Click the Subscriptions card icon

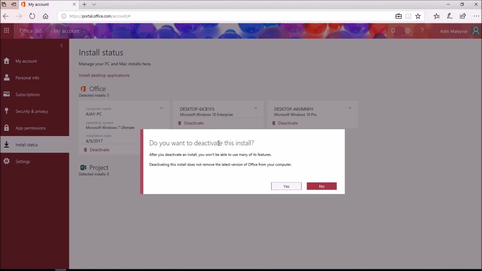click(6, 94)
